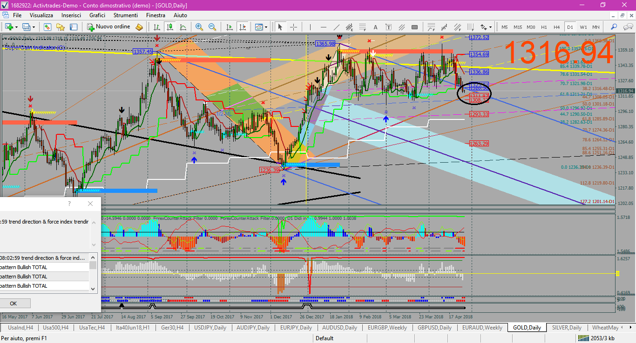Open the Finestra menu
The width and height of the screenshot is (636, 343).
[156, 15]
